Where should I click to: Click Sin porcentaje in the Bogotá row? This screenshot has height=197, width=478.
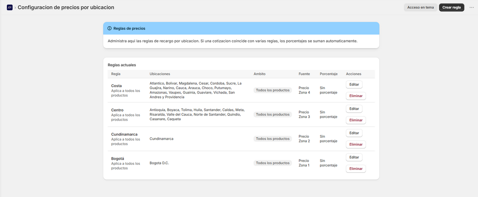point(329,163)
